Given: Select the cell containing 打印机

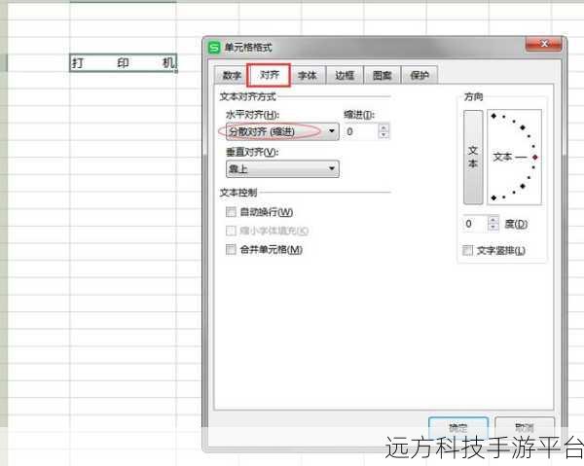Looking at the screenshot, I should pos(124,62).
